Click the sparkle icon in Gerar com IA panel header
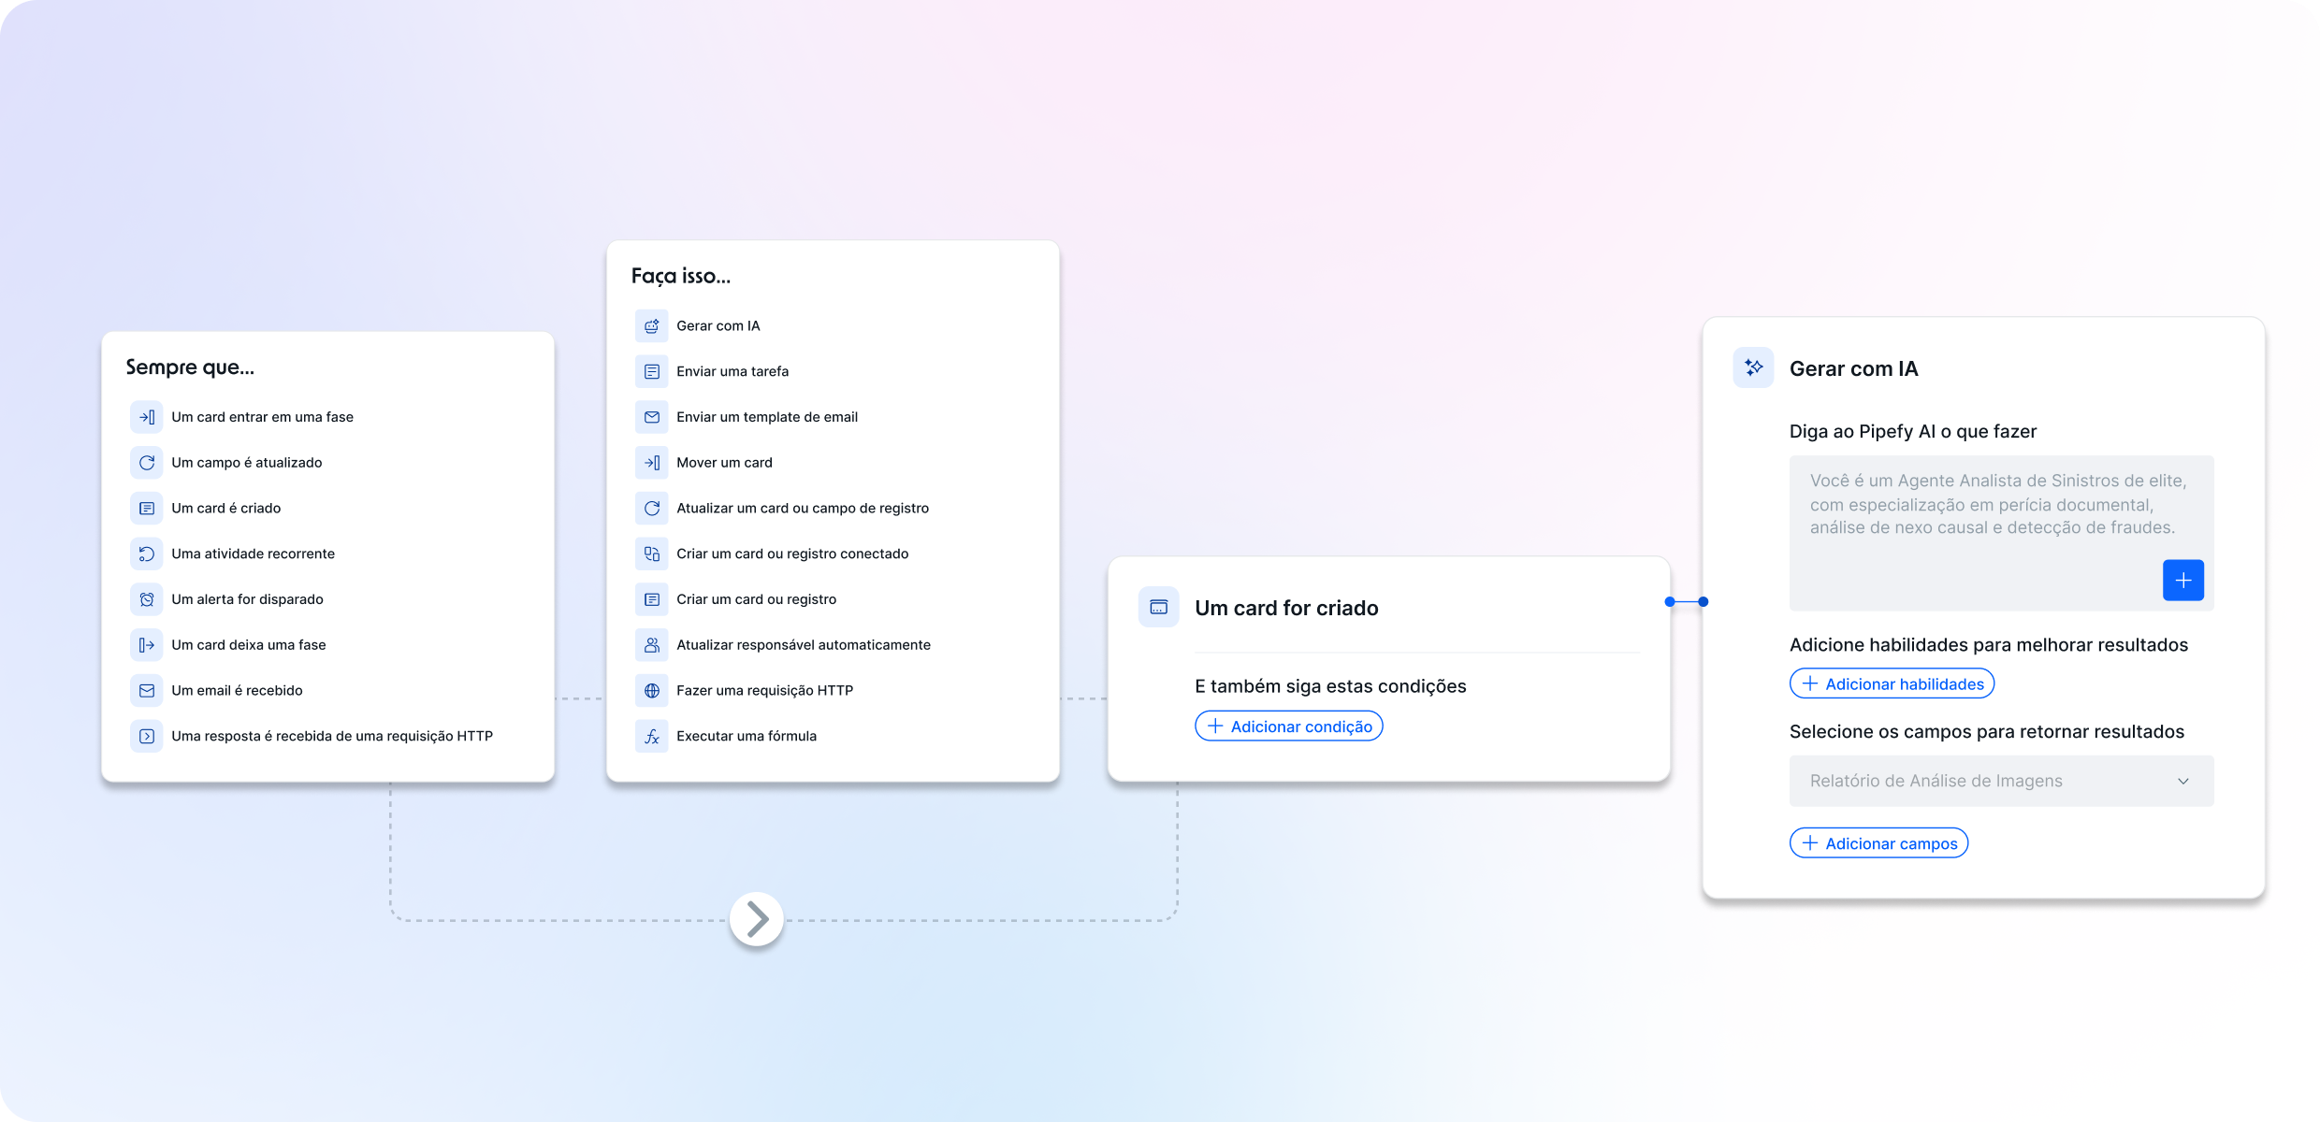2320x1122 pixels. [1753, 368]
